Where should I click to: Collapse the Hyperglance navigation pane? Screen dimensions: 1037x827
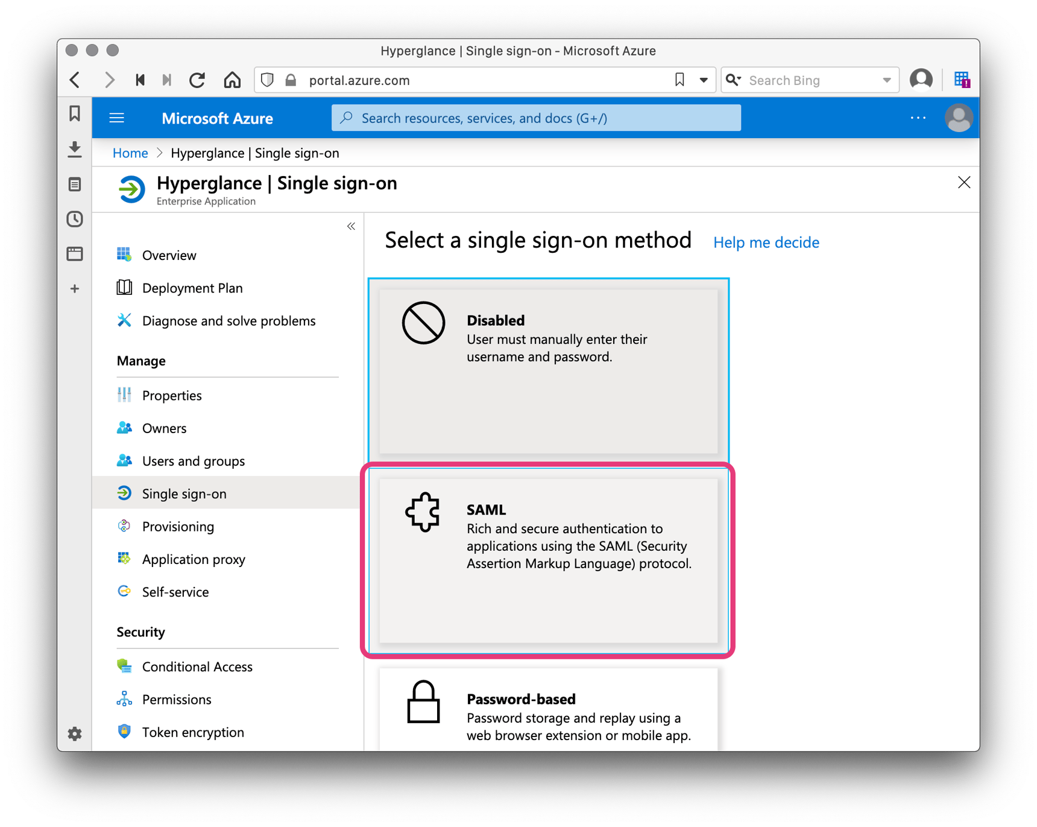click(350, 226)
